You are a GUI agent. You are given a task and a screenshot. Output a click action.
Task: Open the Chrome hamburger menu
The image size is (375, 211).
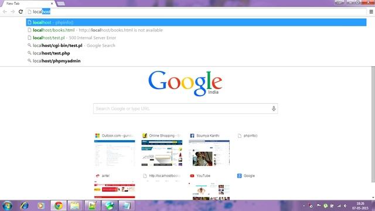click(371, 12)
